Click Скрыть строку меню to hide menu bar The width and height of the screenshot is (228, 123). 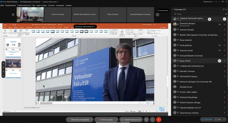(x=51, y=2)
